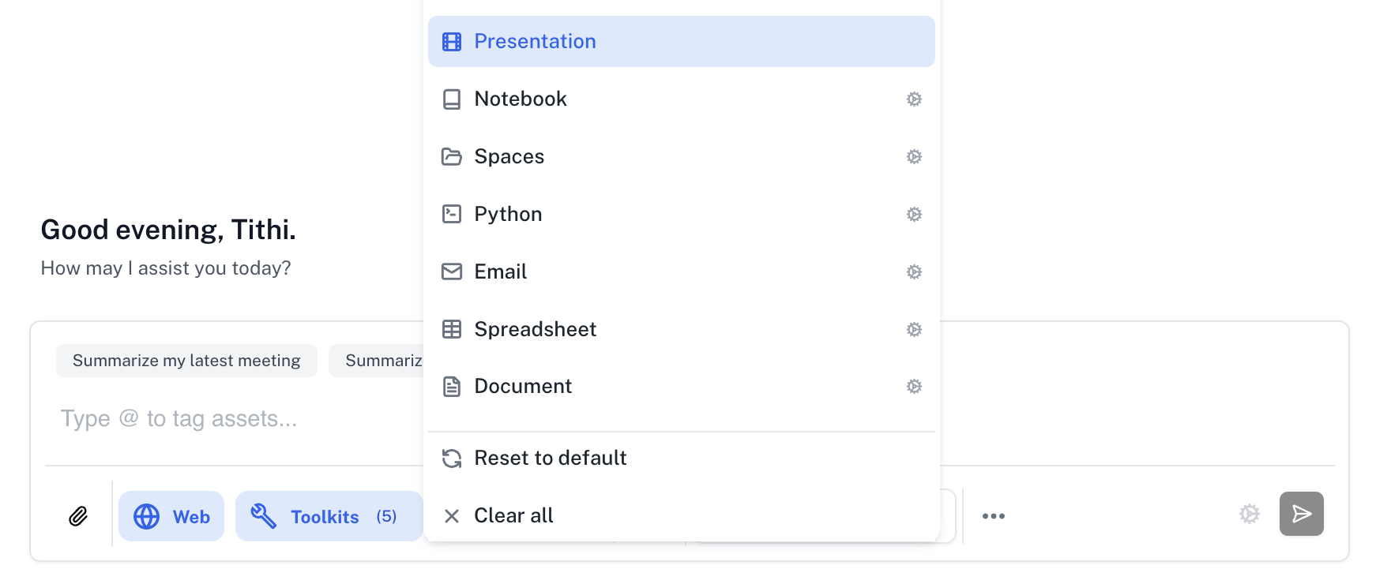Viewport: 1376px width, 584px height.
Task: Open the three-dots more options menu
Action: tap(993, 516)
